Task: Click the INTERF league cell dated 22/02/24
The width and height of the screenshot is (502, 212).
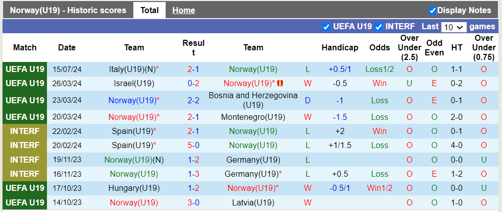Action: (x=25, y=131)
